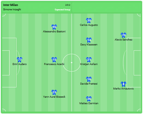
Task: Click manager name Simone Inzaghi
Action: point(12,10)
